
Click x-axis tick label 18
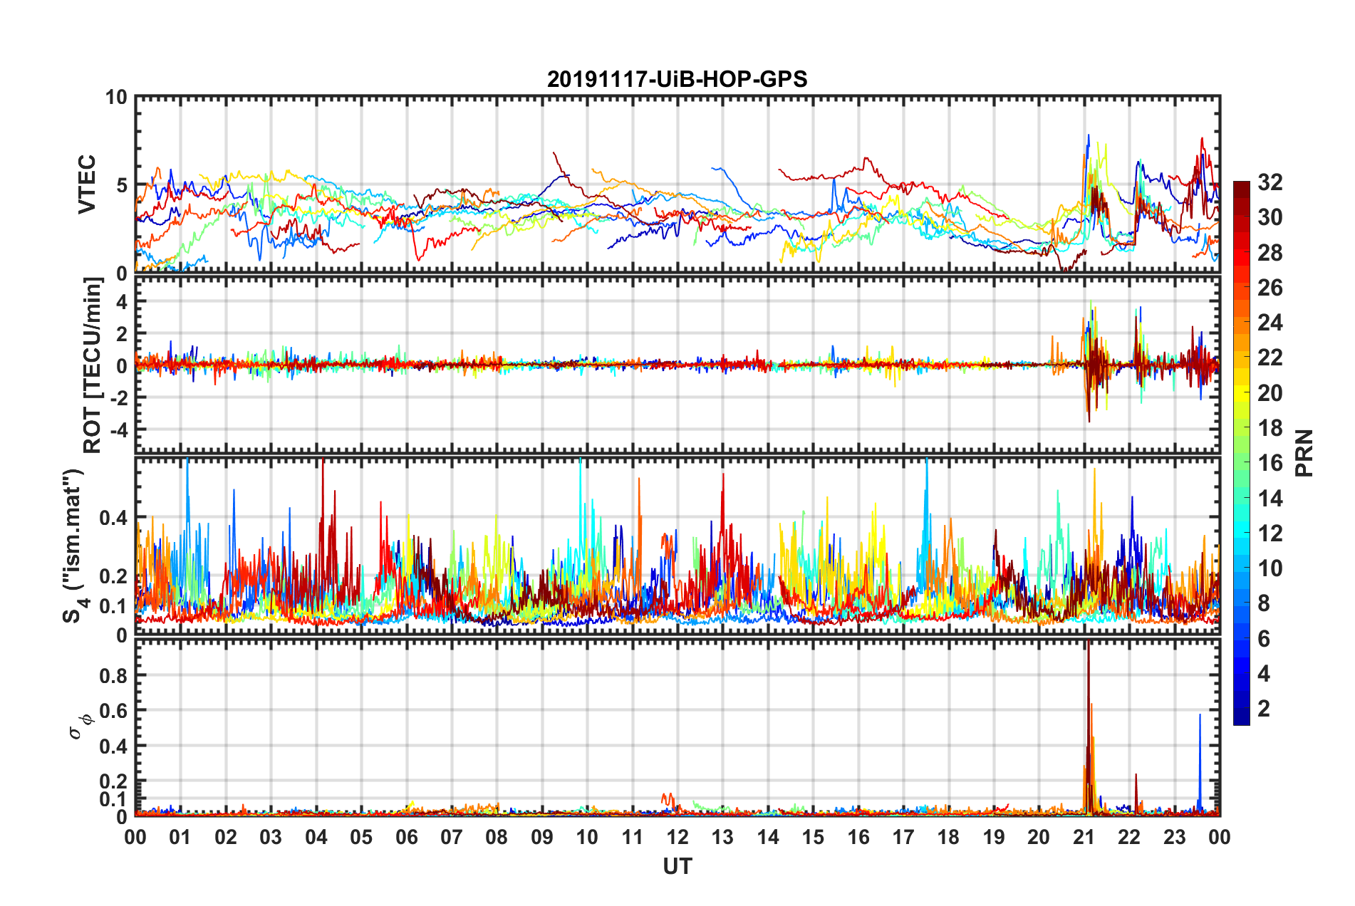click(948, 837)
